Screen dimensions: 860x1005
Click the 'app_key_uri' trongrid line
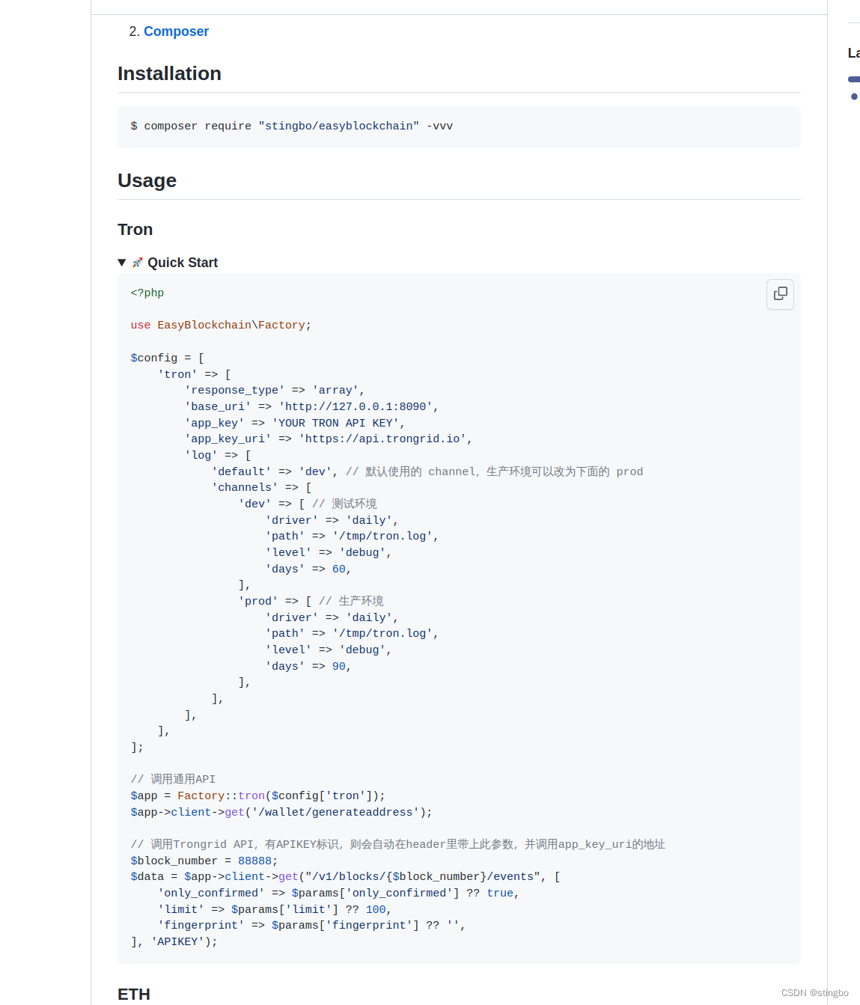pos(329,439)
